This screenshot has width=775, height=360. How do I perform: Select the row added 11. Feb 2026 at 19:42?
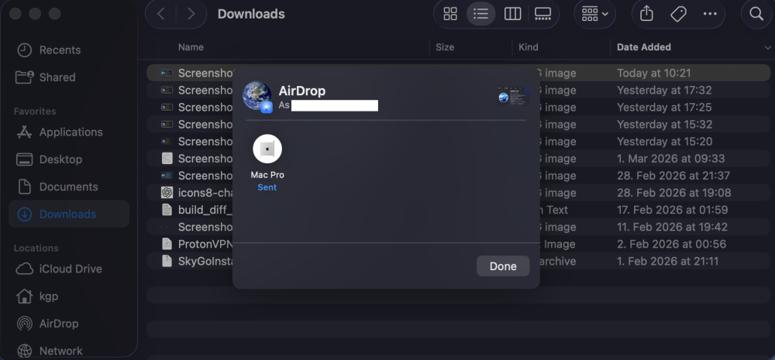coord(458,227)
